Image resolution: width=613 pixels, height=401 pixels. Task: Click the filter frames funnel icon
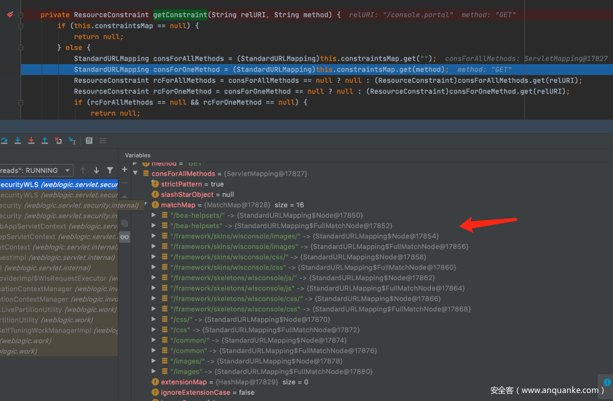pyautogui.click(x=110, y=170)
